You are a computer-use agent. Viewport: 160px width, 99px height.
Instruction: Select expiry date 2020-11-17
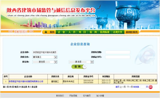(x=106, y=83)
